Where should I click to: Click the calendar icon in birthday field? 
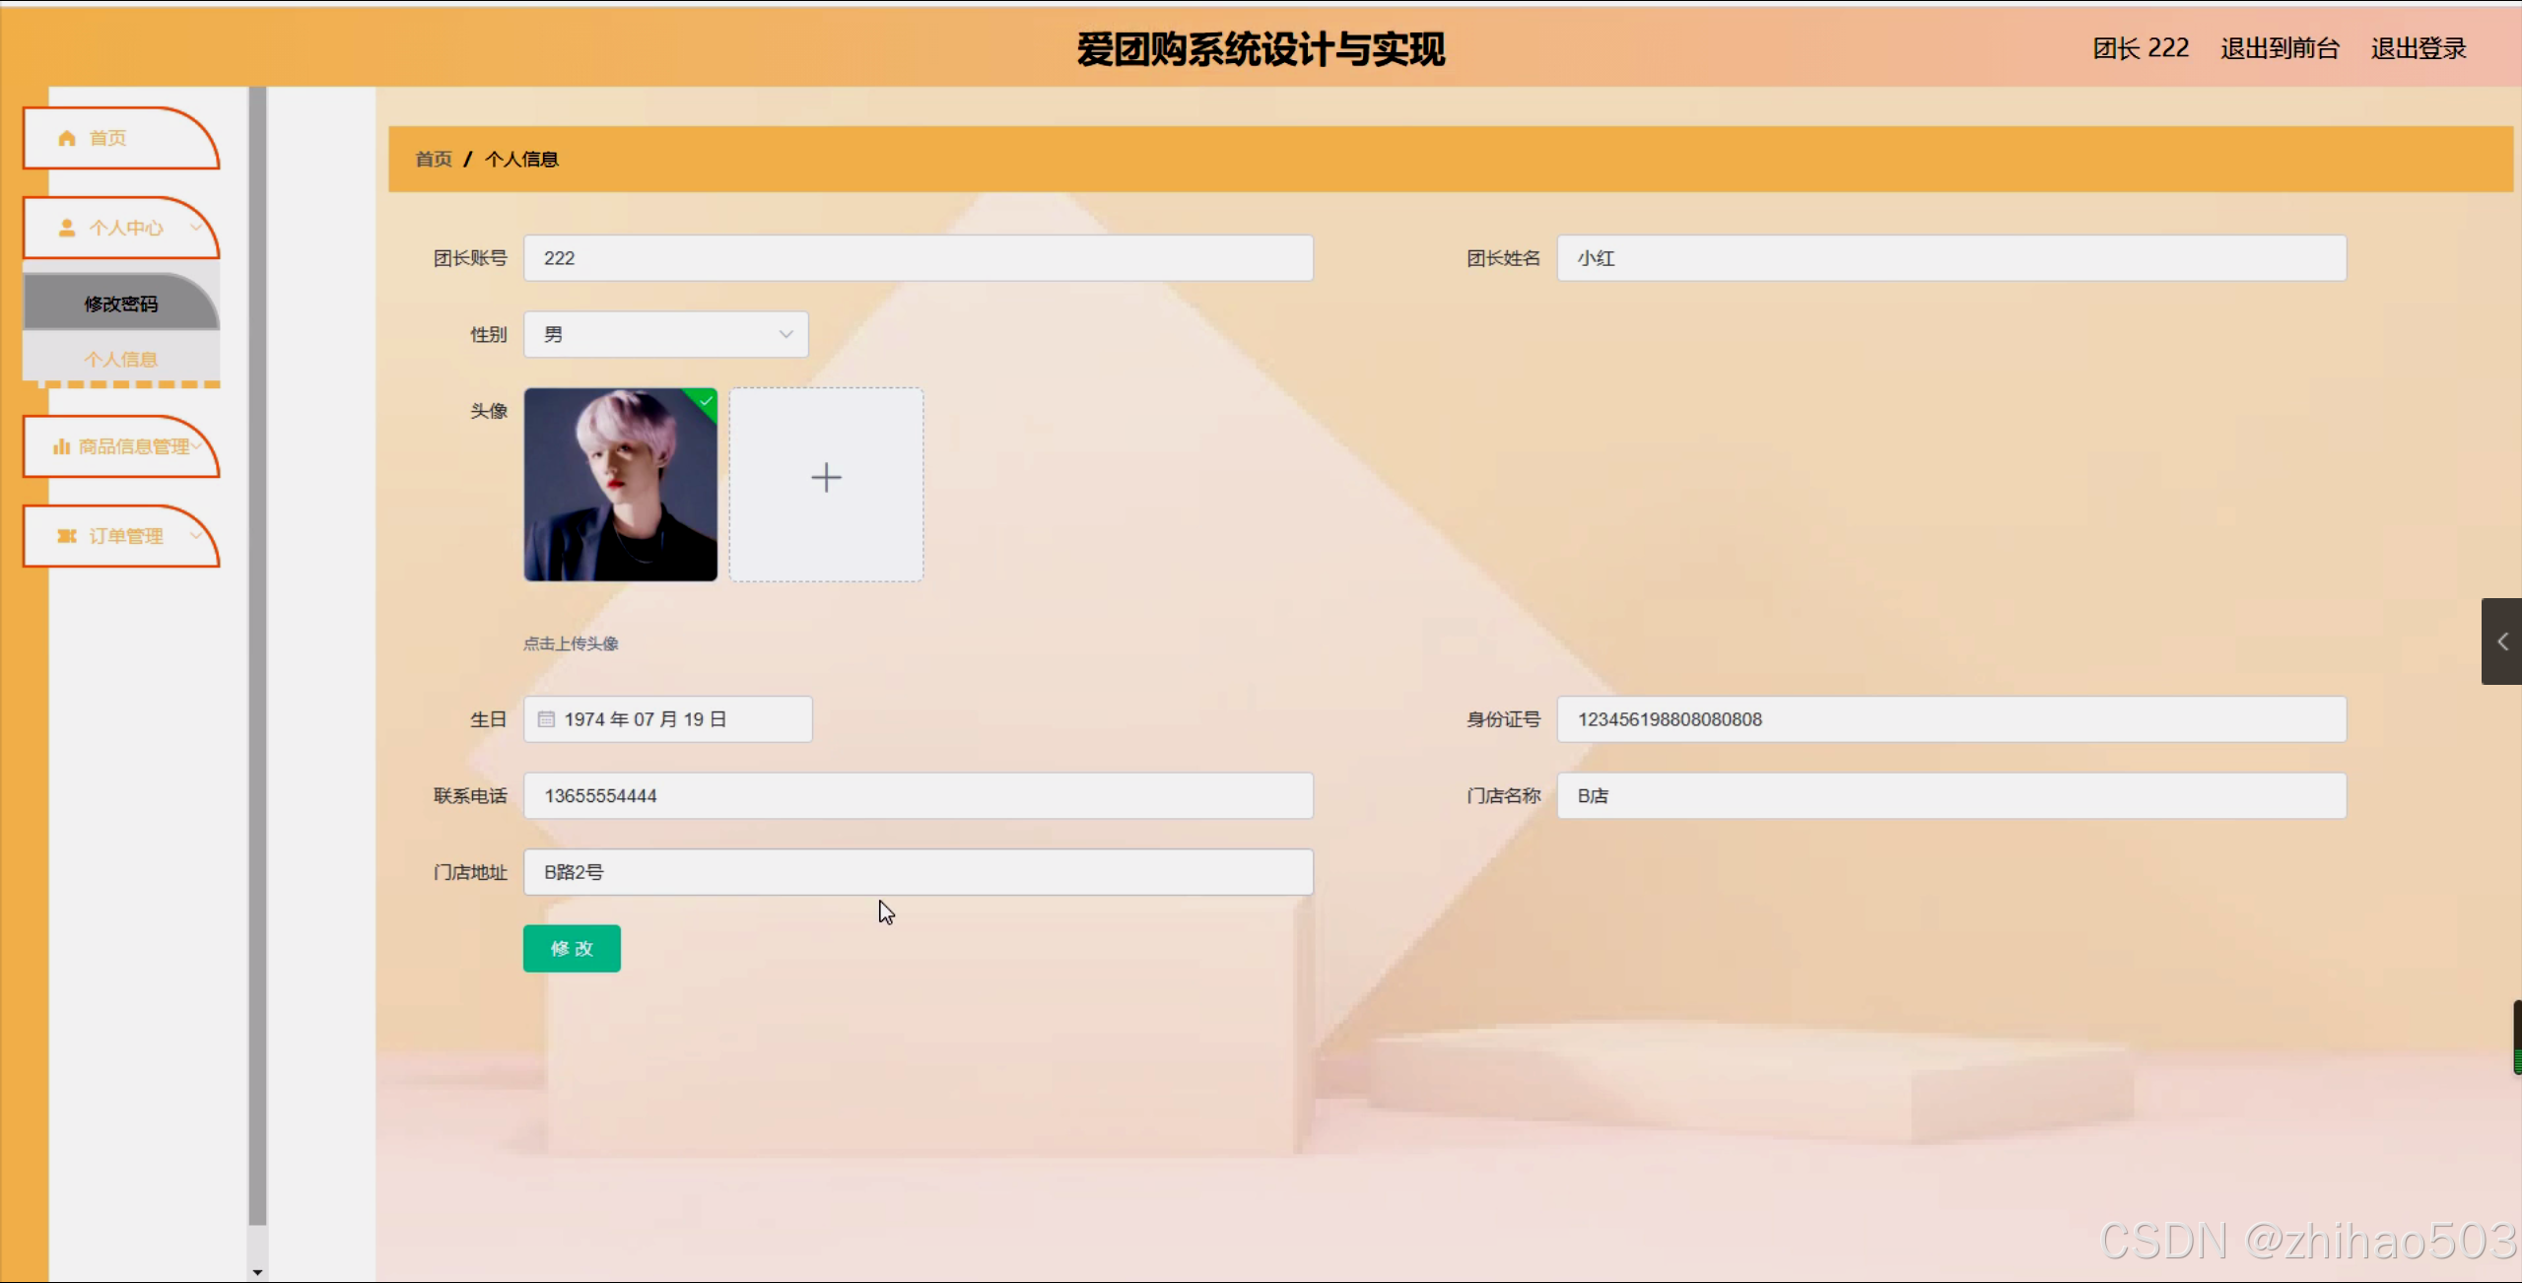546,719
